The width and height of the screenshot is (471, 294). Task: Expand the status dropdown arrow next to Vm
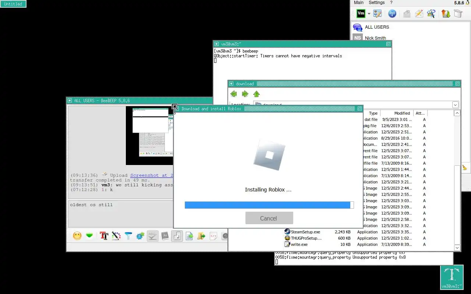369,14
